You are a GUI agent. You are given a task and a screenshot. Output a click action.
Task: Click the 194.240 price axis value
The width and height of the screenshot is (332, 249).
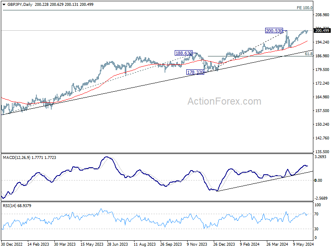coord(322,42)
